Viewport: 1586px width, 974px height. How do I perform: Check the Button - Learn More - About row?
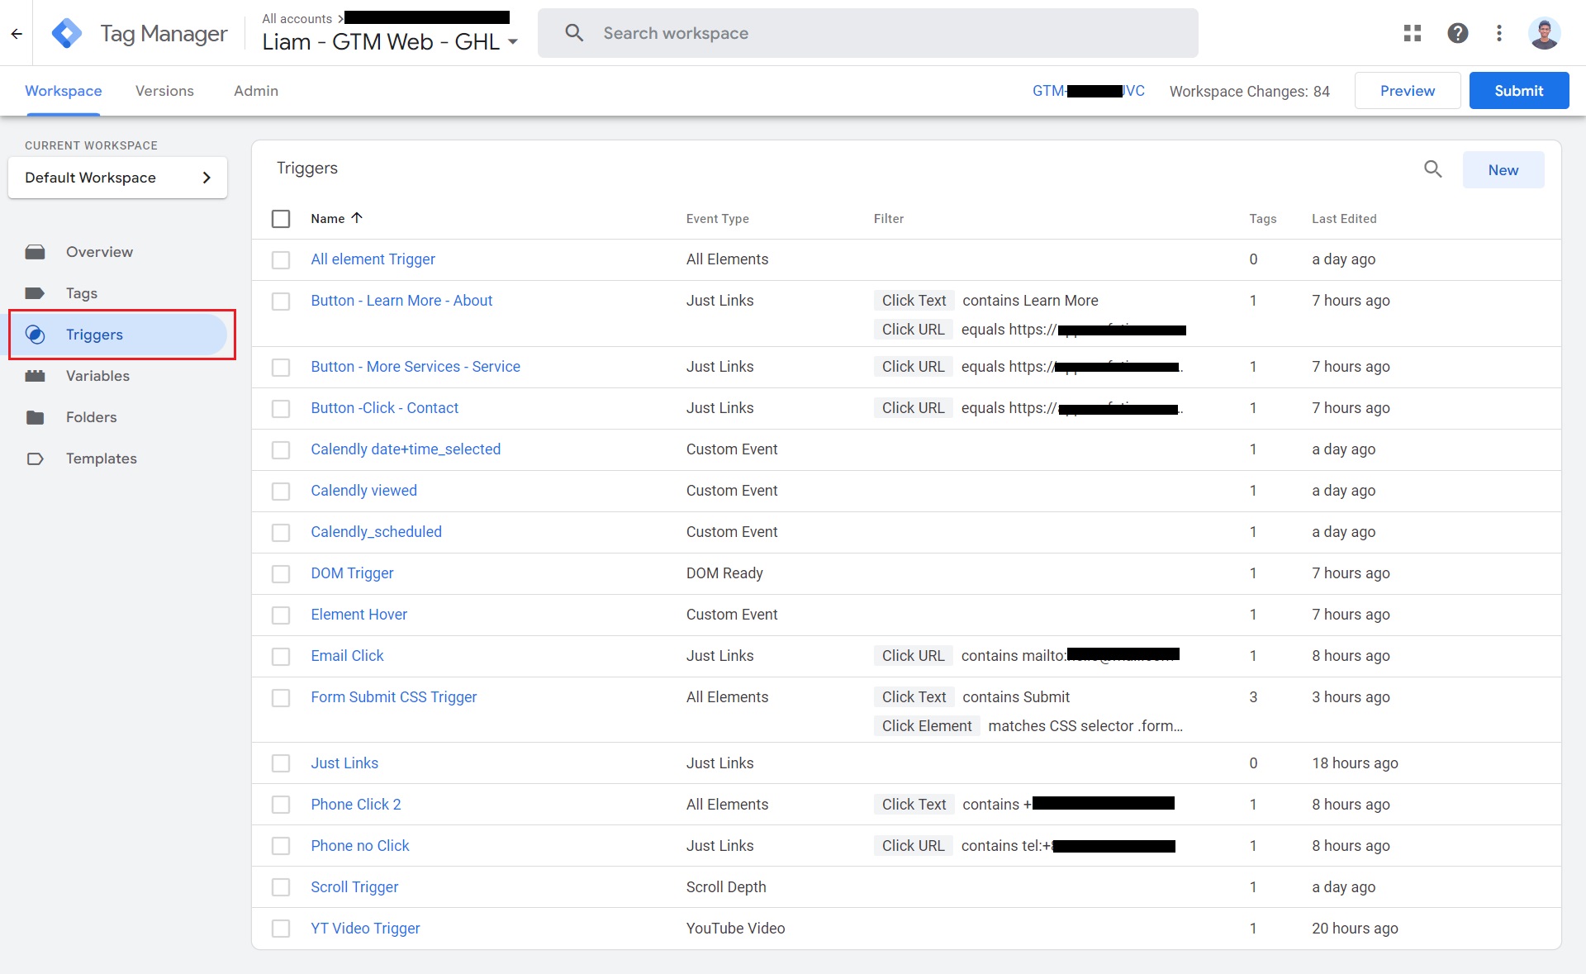(281, 302)
